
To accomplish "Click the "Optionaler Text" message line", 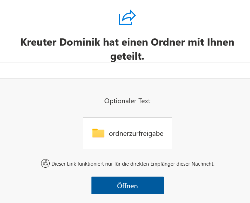I will (x=127, y=101).
